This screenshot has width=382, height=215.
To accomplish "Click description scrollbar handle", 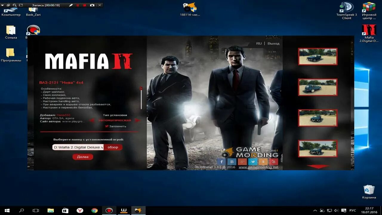I will pos(141,88).
